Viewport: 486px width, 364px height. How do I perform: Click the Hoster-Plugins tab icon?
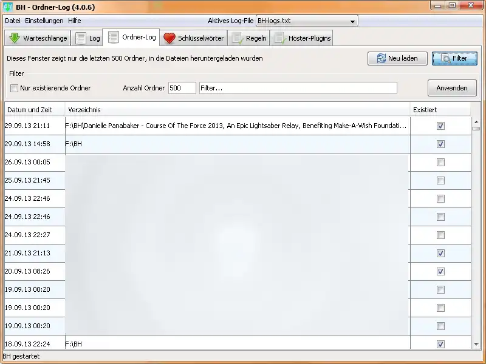click(279, 38)
